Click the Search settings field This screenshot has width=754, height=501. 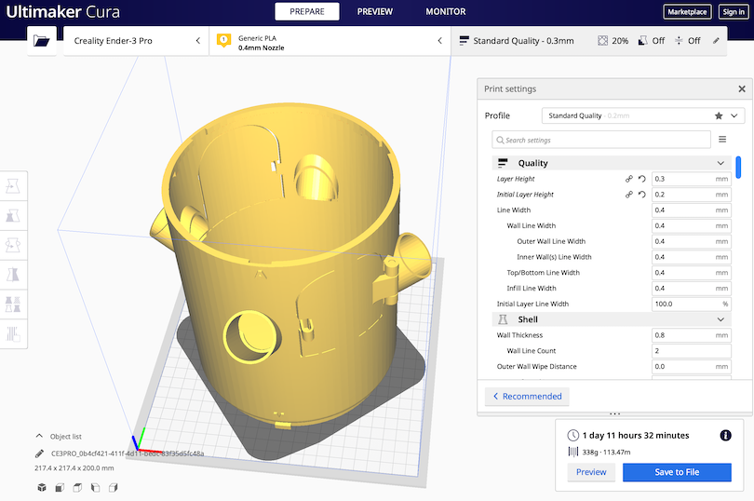[601, 140]
